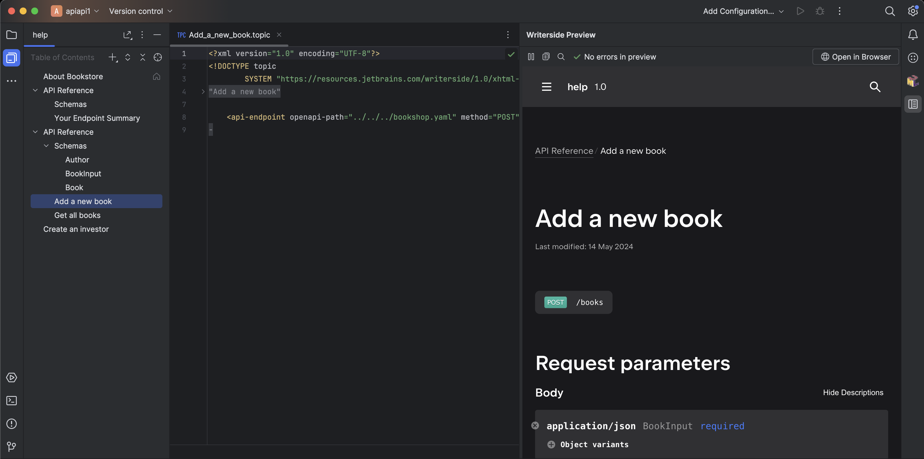Open more run actions menu
924x459 pixels.
point(840,11)
